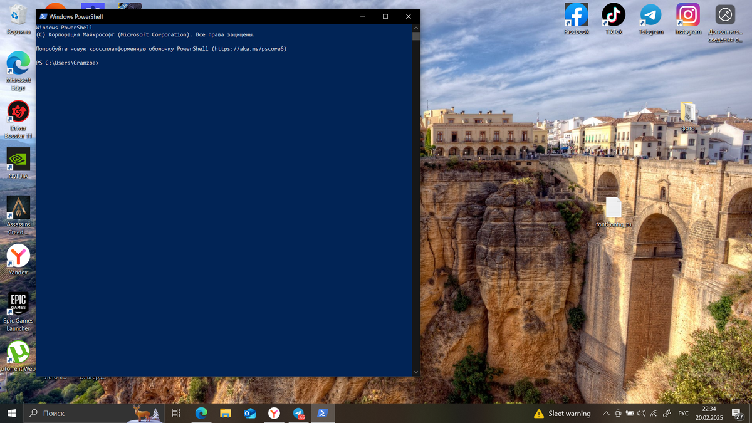Launch Driver Booster 11 from the desktop
The width and height of the screenshot is (752, 423).
18,119
